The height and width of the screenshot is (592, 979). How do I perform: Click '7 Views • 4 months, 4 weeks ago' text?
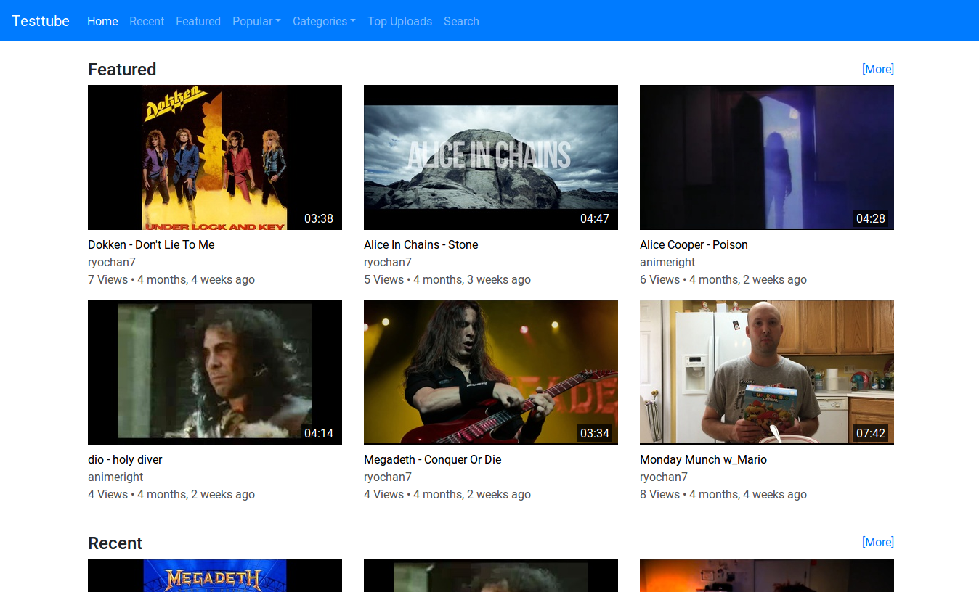[171, 279]
